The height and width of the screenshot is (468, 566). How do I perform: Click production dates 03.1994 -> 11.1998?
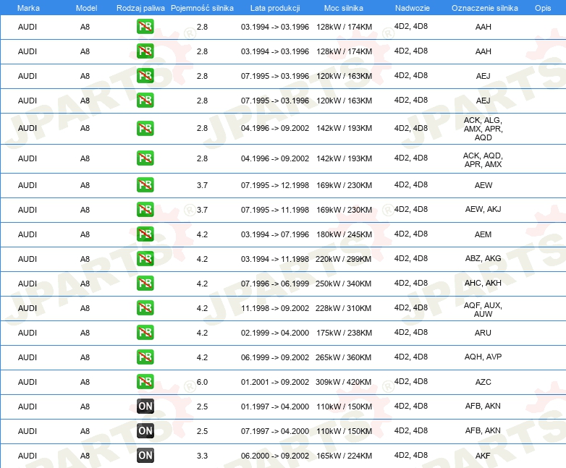(x=275, y=259)
